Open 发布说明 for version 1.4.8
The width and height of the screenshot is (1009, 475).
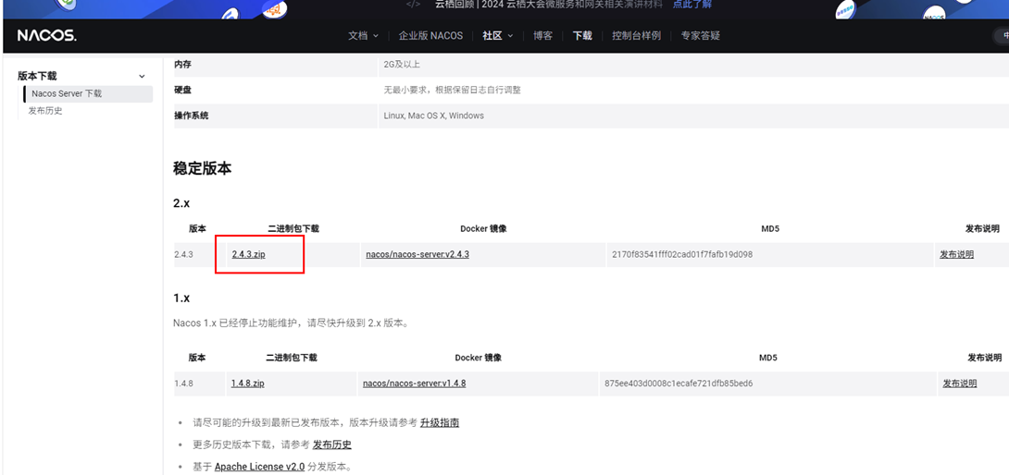click(x=959, y=384)
